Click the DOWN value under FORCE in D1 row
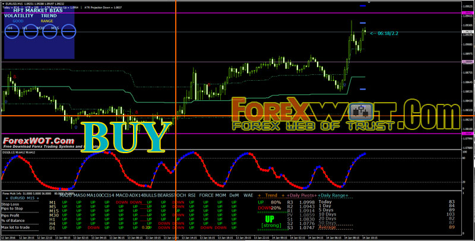Screen dimensions: 475x241 tap(206, 227)
